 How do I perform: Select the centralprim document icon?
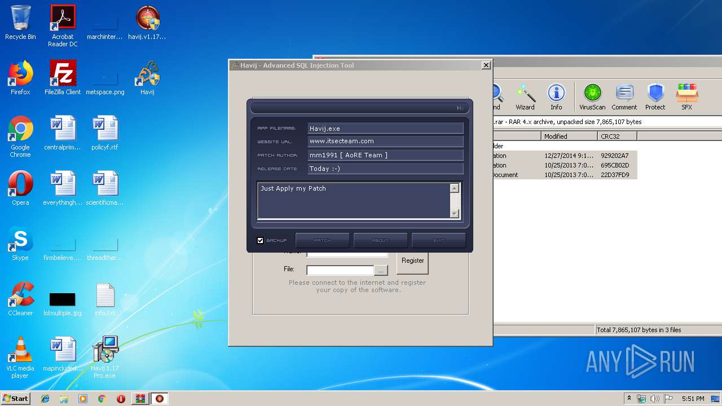(63, 133)
